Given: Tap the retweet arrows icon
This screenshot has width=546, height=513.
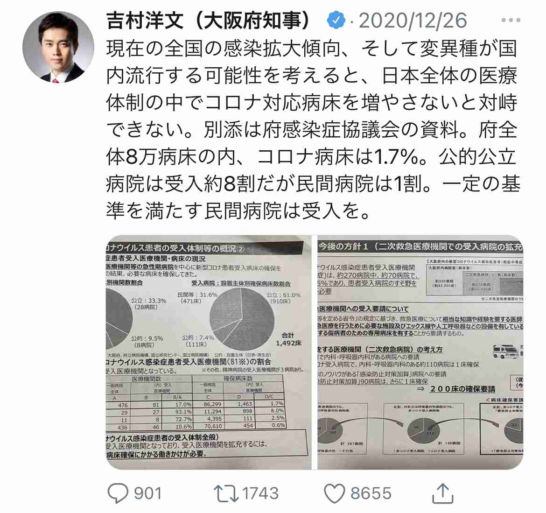Looking at the screenshot, I should point(226,493).
